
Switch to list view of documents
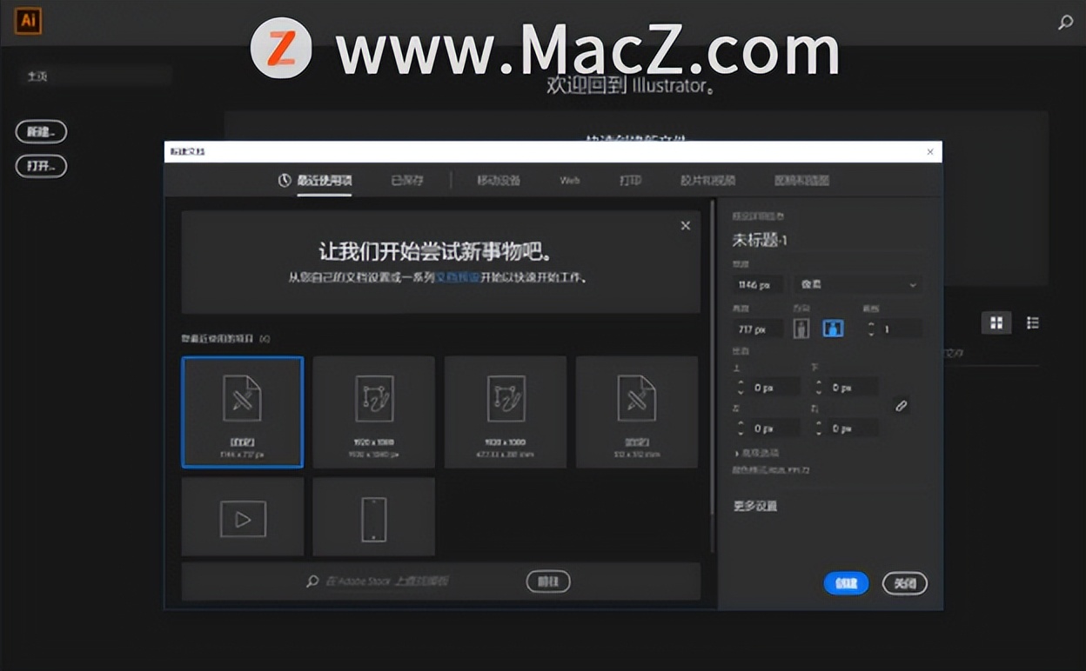point(1033,322)
